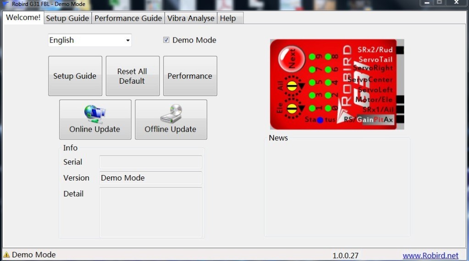469x261 pixels.
Task: Click the Demo Mode warning icon in status bar
Action: pos(6,255)
